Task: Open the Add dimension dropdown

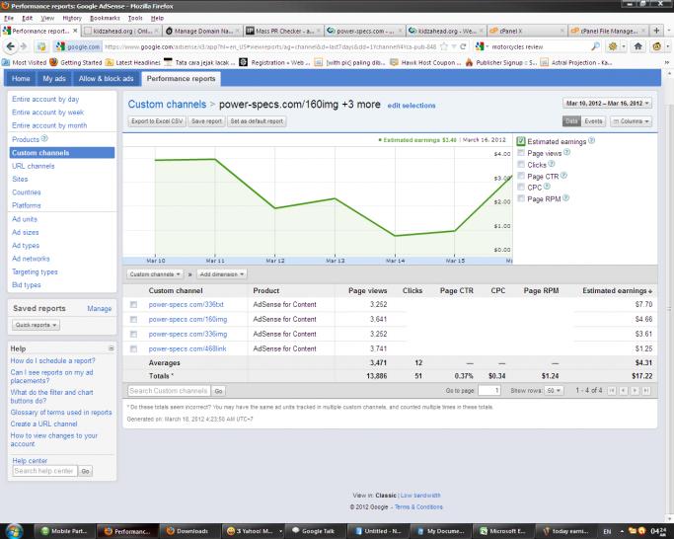Action: [x=222, y=274]
